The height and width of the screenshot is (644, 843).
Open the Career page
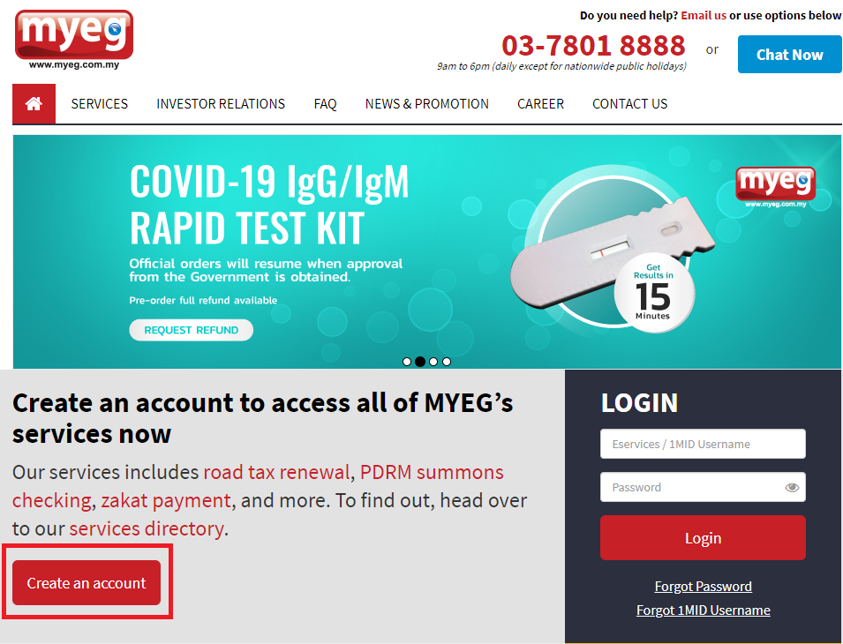click(540, 104)
